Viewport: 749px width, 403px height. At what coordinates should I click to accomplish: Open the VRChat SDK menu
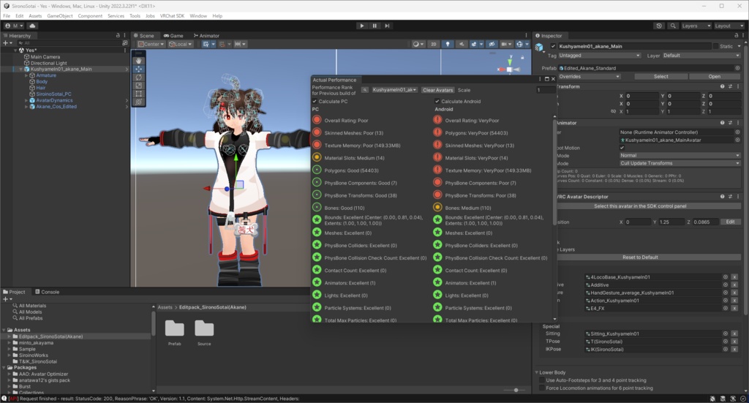point(172,16)
